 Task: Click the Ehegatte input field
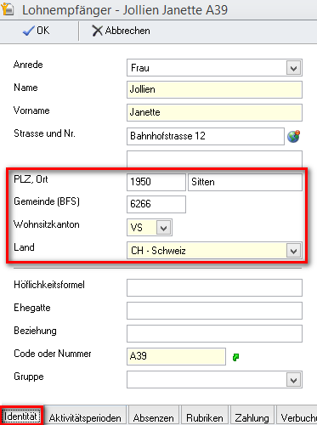(x=214, y=310)
